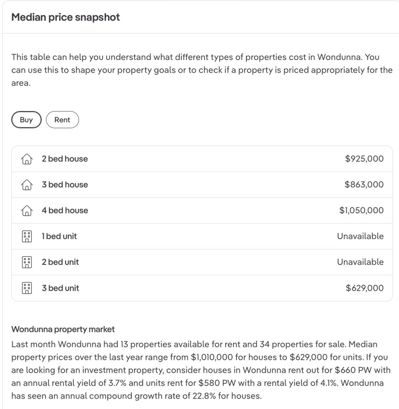Click the $629,000 unit price
This screenshot has height=409, width=399.
pos(365,288)
